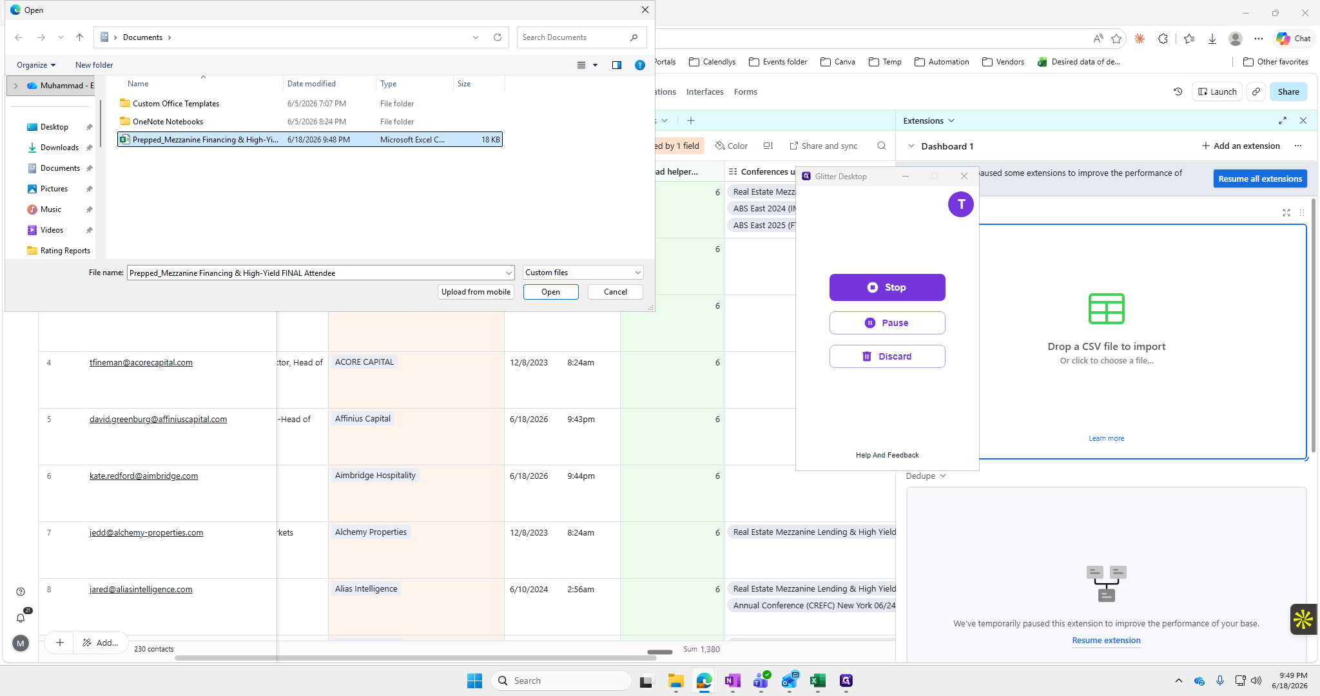This screenshot has height=696, width=1320.
Task: Go up one folder level arrow
Action: pyautogui.click(x=79, y=37)
